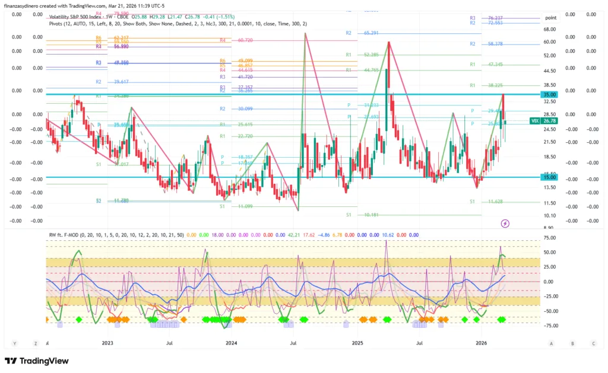
Task: Click the 2025 label on time axis
Action: pyautogui.click(x=357, y=343)
